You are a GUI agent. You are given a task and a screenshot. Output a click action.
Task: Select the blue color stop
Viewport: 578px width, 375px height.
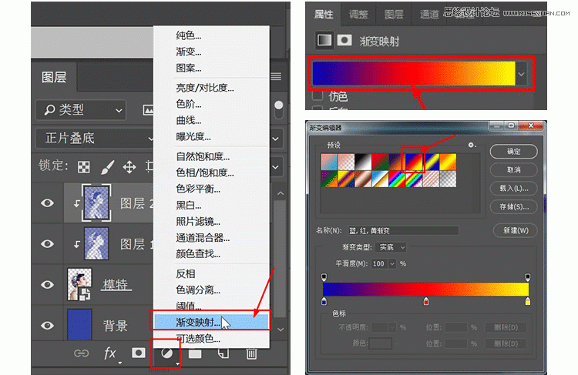324,301
